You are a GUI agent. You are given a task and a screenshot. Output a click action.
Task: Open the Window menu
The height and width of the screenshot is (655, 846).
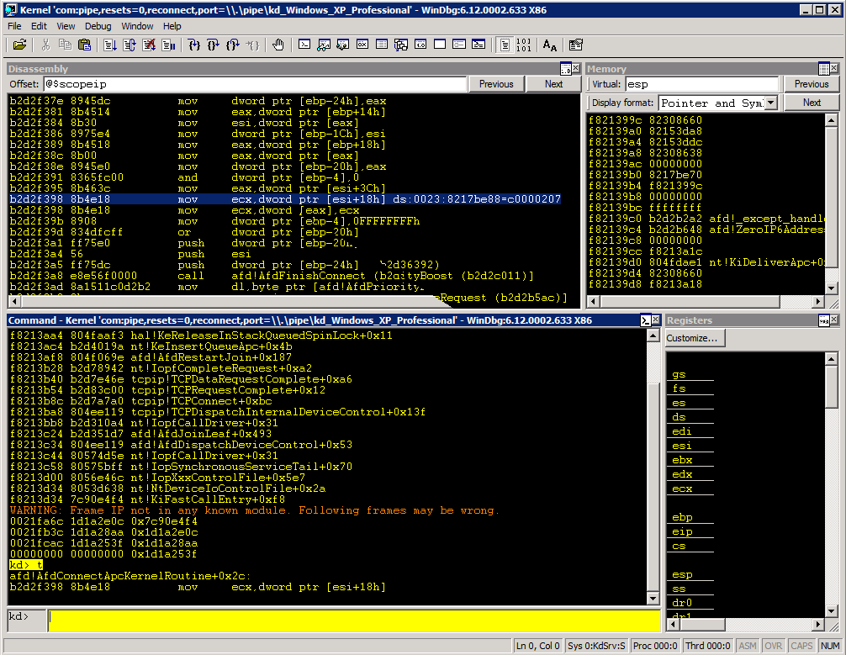pos(137,26)
